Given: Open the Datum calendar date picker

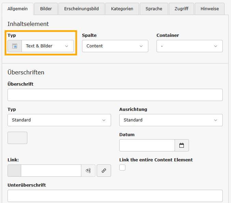Looking at the screenshot, I should 181,145.
